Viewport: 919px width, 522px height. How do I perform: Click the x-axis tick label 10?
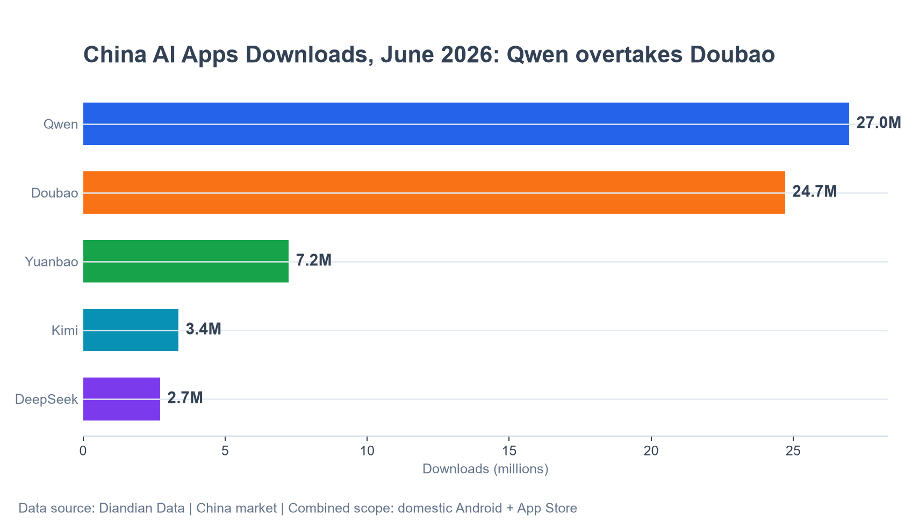(367, 451)
